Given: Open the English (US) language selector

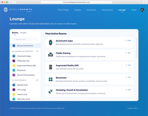Looking at the screenshot, I should pyautogui.click(x=133, y=108).
